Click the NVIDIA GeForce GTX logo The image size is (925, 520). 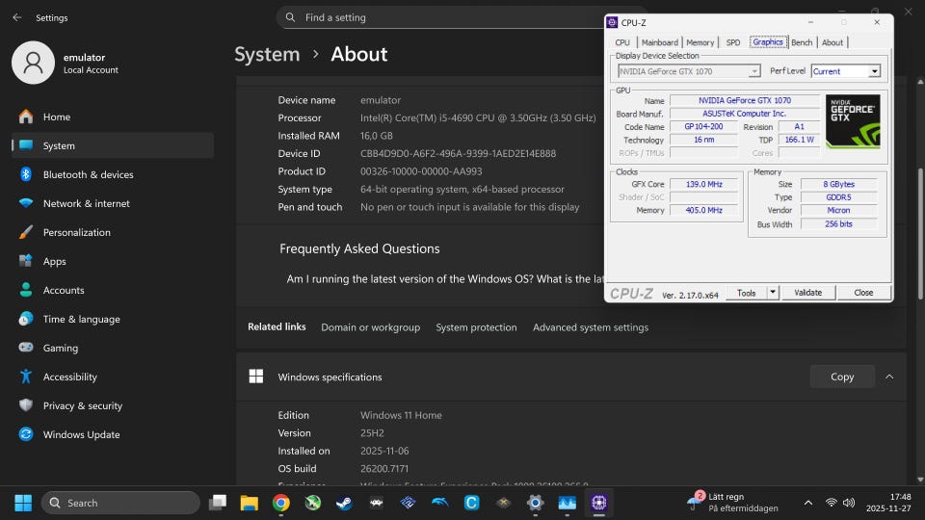853,120
